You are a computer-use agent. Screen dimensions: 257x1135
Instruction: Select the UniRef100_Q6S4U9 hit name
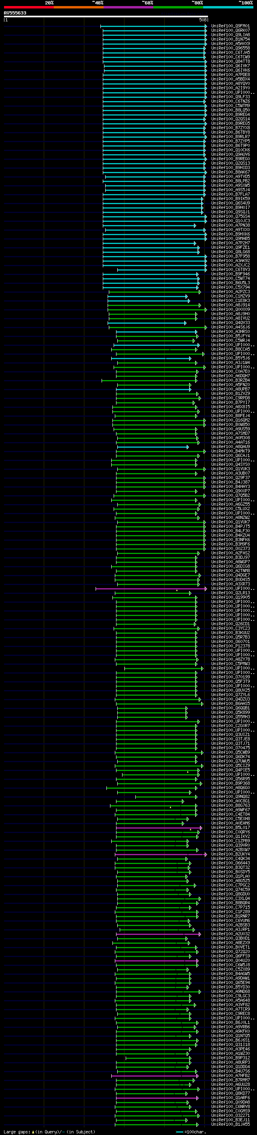click(230, 203)
